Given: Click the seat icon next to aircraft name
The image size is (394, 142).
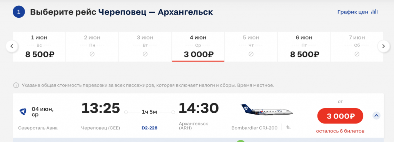Looking at the screenshot, I should point(289,127).
